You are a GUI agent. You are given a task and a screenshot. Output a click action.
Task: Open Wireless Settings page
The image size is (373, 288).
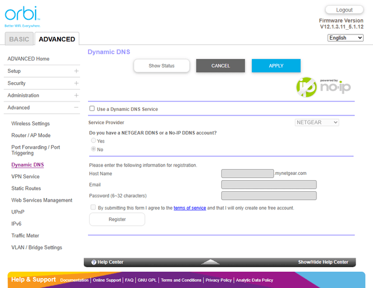(x=30, y=124)
